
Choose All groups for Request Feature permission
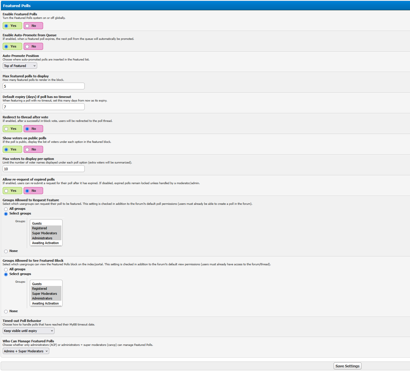pos(6,209)
